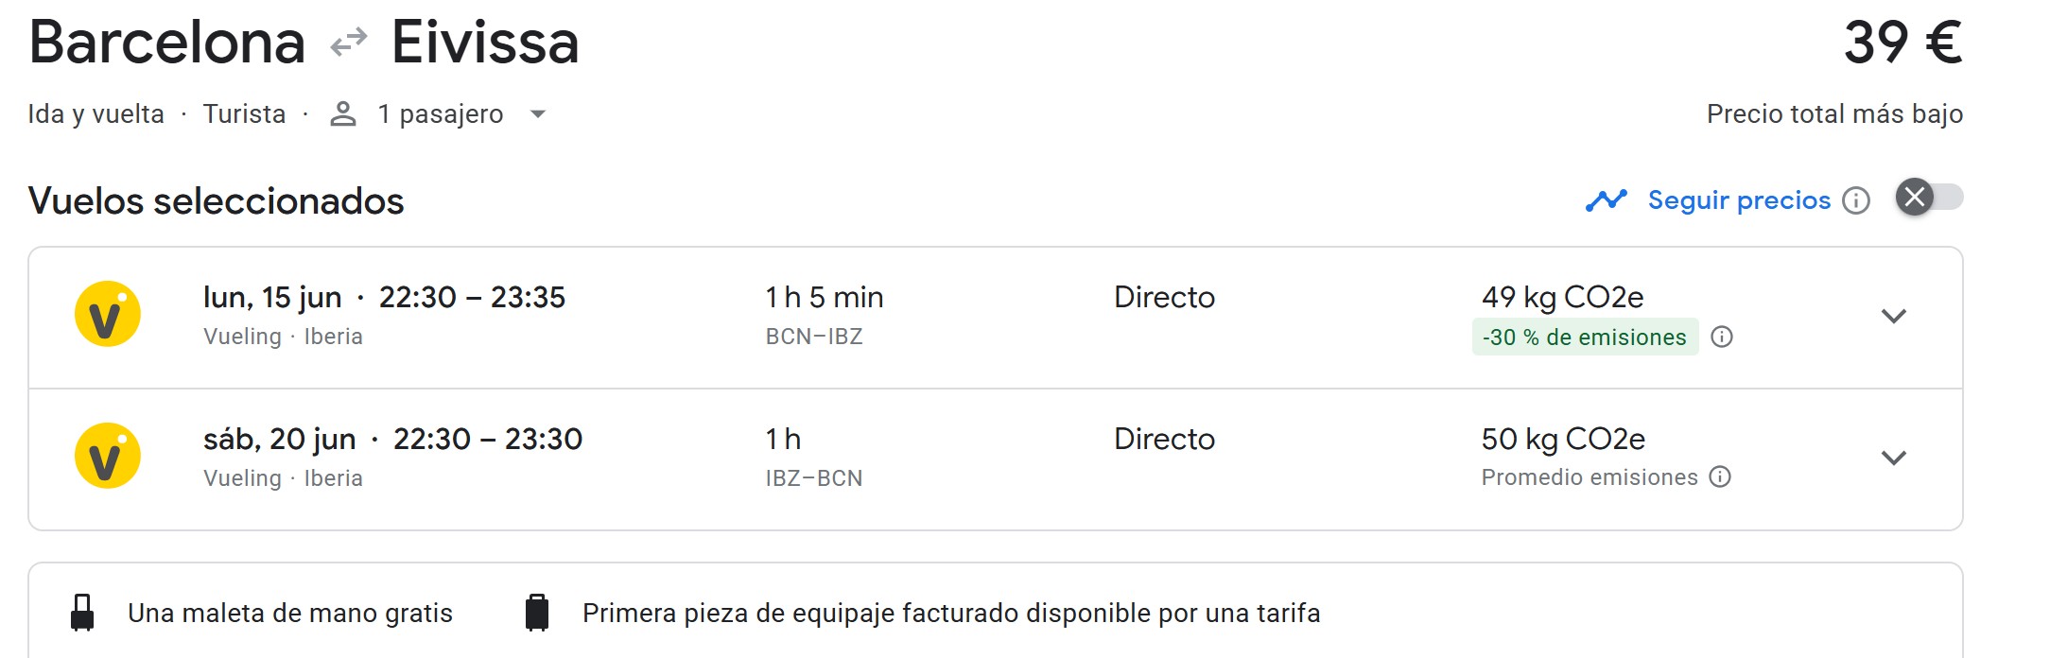Open the 1 pasajero dropdown arrow
The image size is (2050, 658).
click(x=538, y=114)
